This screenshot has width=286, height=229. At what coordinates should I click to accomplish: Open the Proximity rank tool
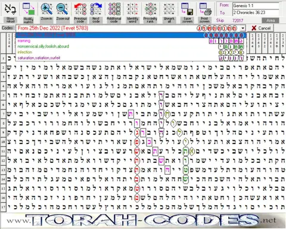tap(150, 10)
